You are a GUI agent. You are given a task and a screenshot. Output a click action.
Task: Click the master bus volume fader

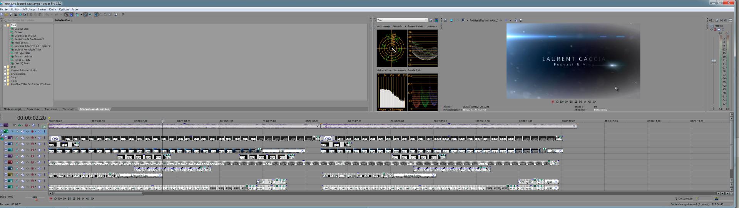(x=714, y=61)
